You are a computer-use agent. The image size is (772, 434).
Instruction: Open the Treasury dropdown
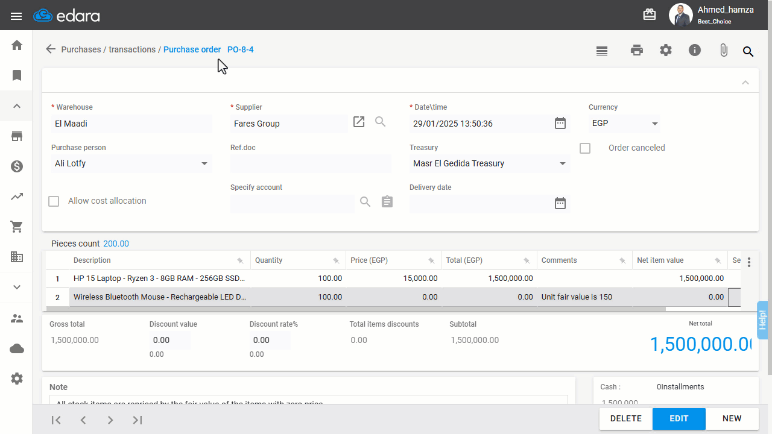point(490,163)
